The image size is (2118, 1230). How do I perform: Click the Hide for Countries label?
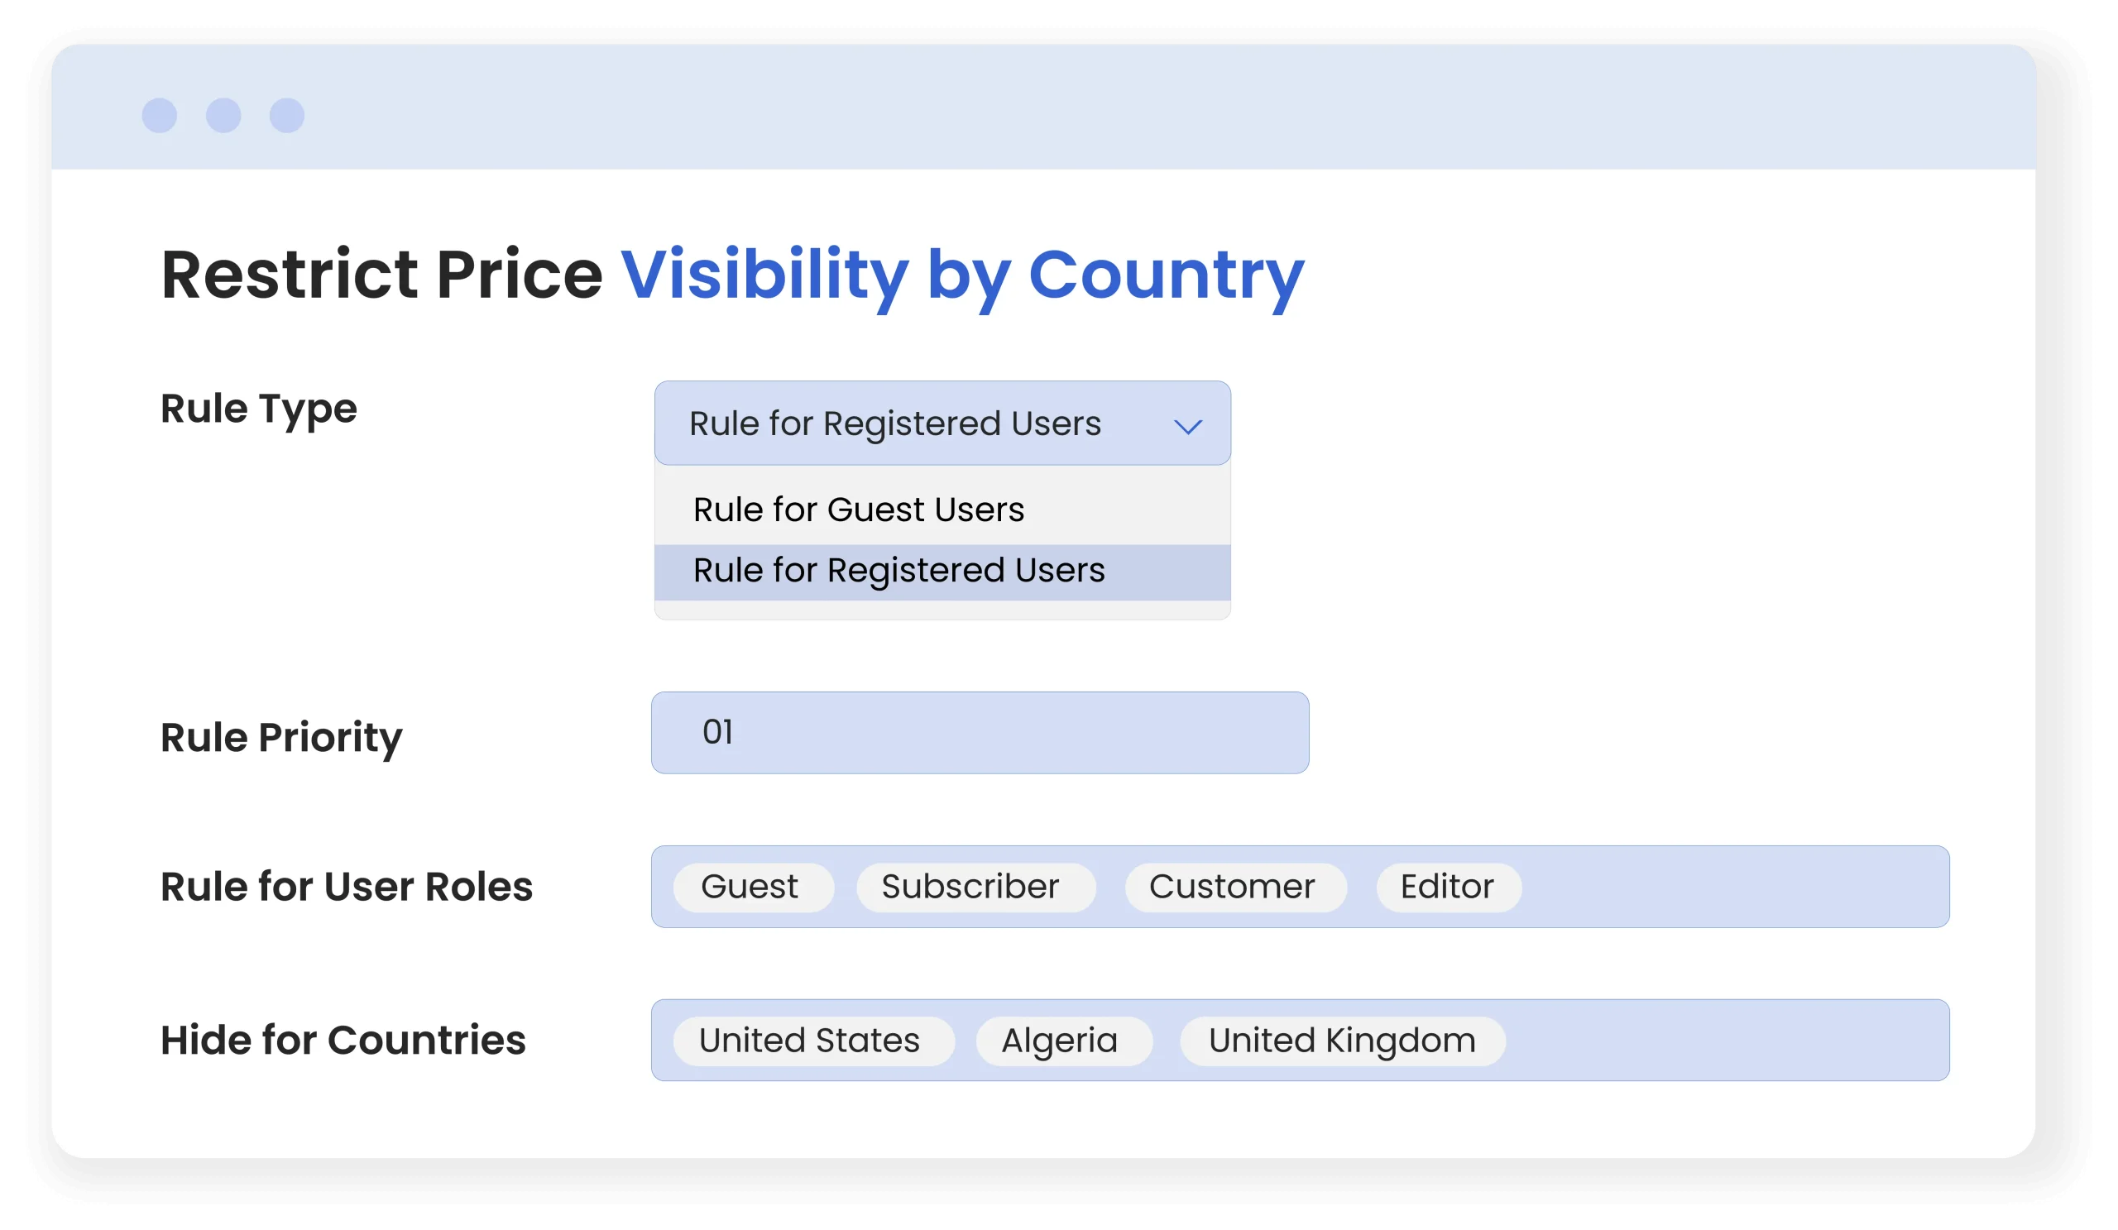pyautogui.click(x=343, y=1040)
